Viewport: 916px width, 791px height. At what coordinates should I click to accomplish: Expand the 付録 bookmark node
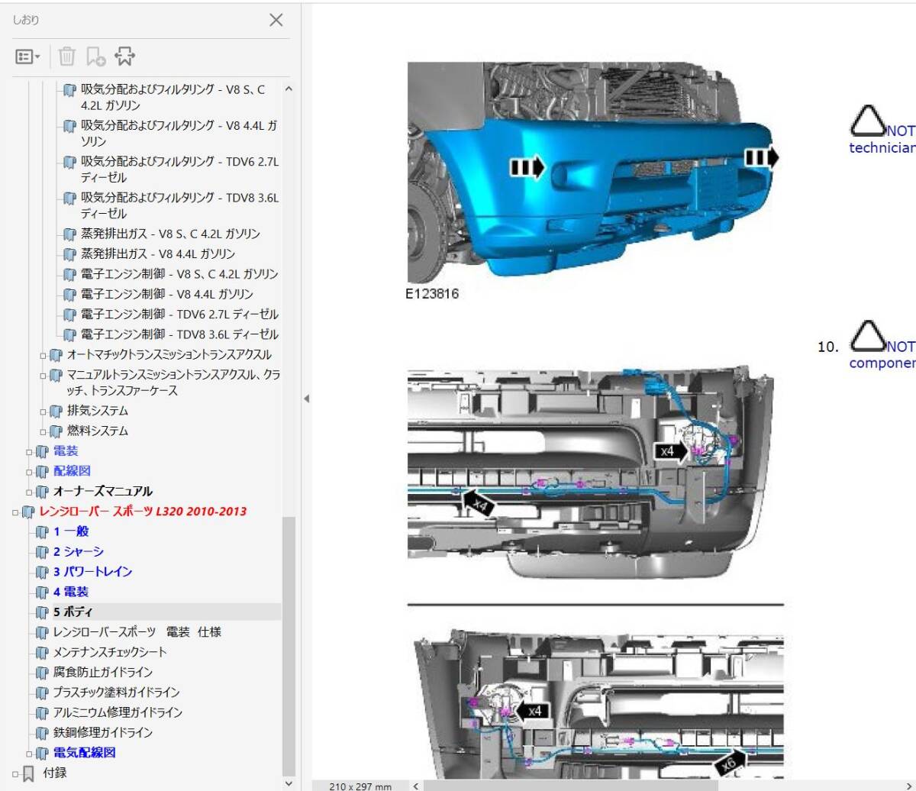15,773
